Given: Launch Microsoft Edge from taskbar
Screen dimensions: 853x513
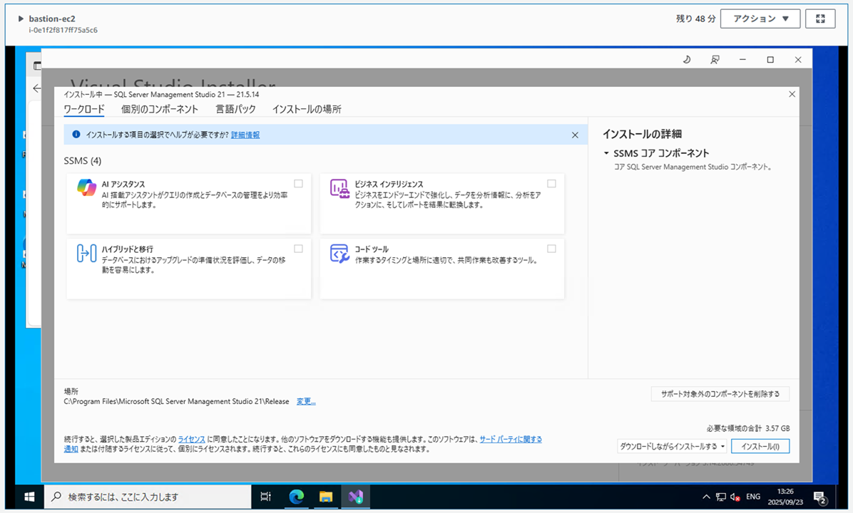Looking at the screenshot, I should (x=297, y=497).
